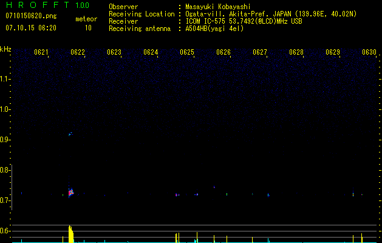Click the 0627 time marker
Viewport: 382px width, 243px height.
point(260,52)
